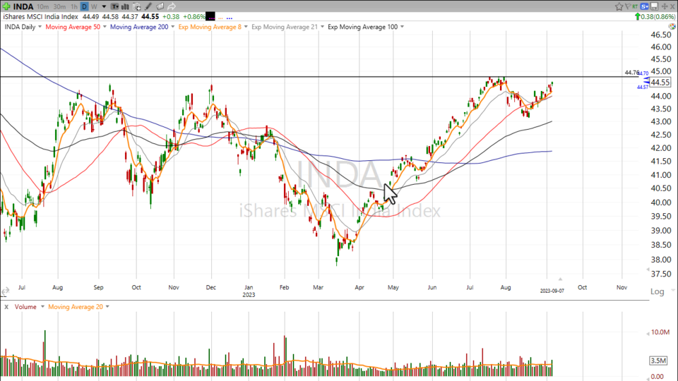Click the bold 44.55 last price
This screenshot has width=678, height=381.
pyautogui.click(x=150, y=17)
